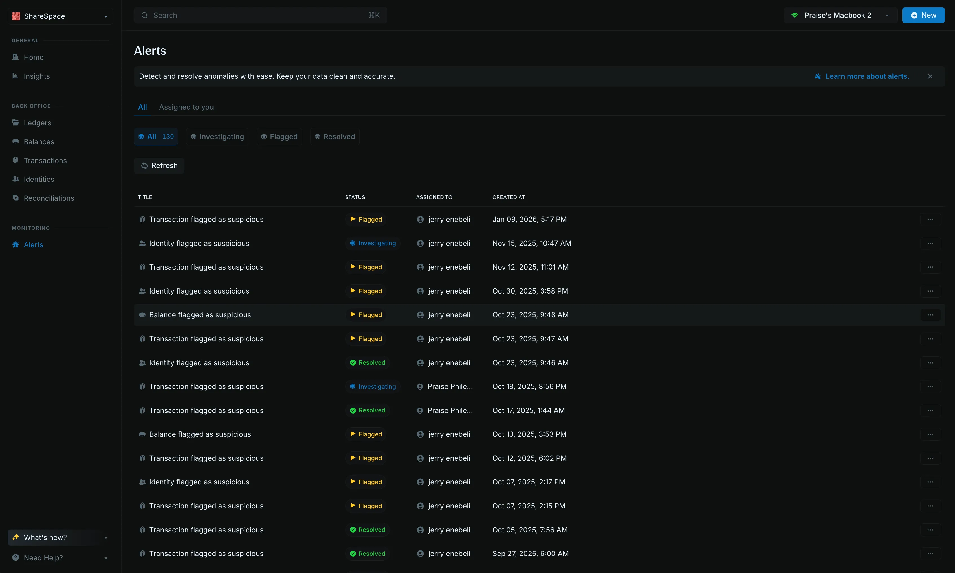Navigate to Transactions

coord(45,161)
